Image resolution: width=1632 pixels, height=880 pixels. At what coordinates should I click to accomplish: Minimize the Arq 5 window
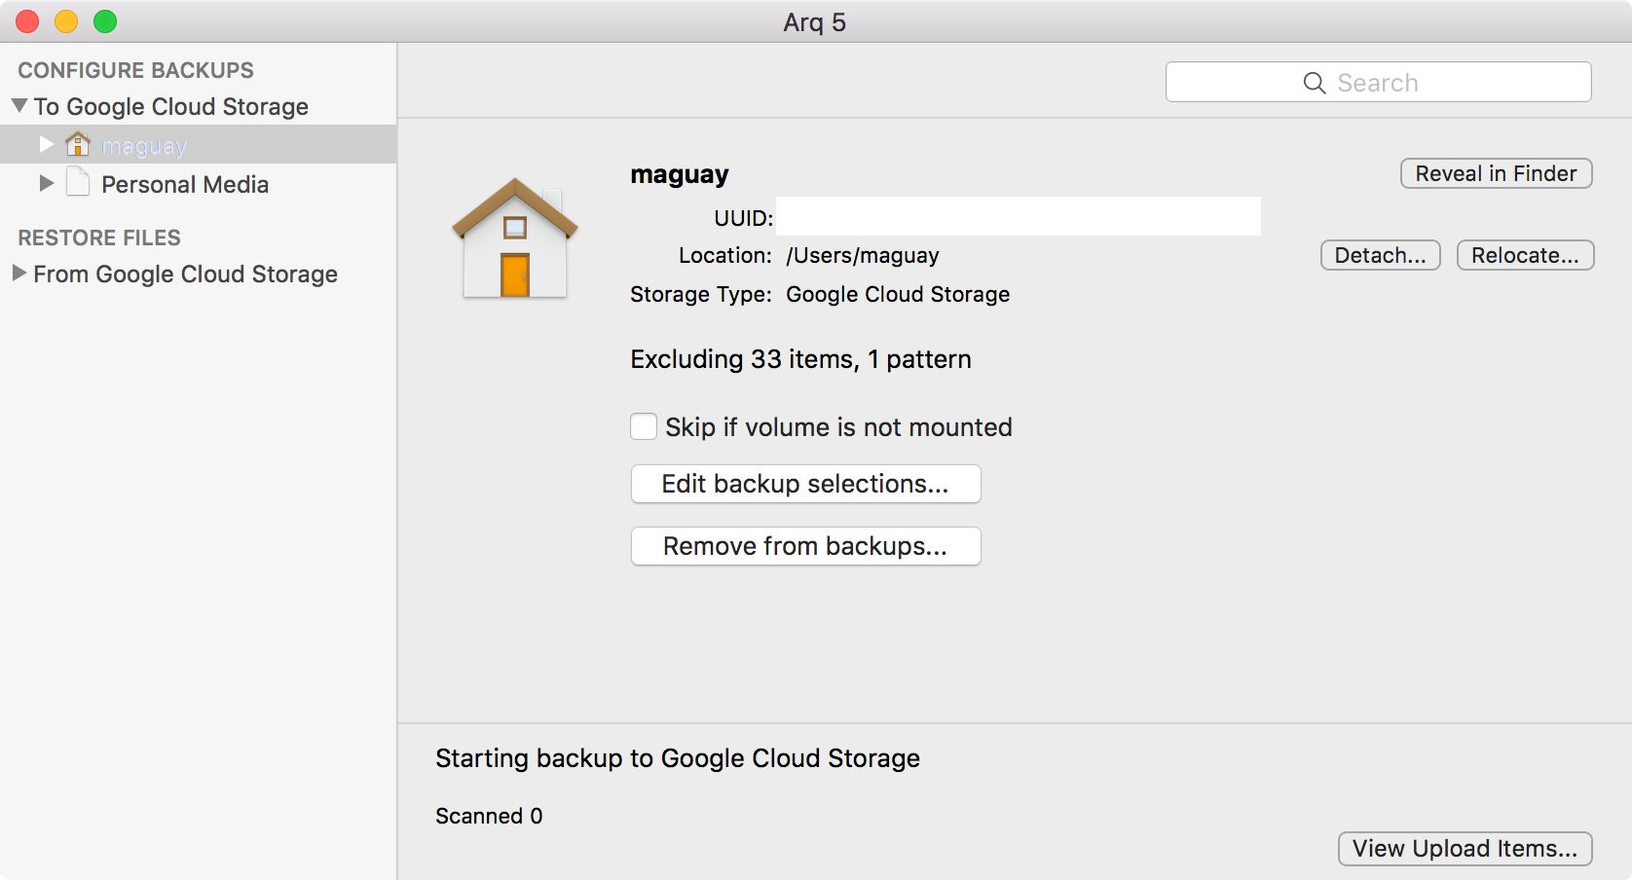(66, 21)
